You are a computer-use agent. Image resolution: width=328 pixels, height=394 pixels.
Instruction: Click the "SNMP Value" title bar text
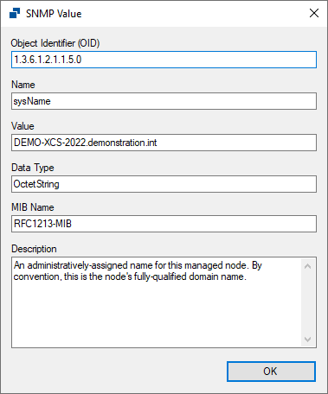pyautogui.click(x=54, y=14)
